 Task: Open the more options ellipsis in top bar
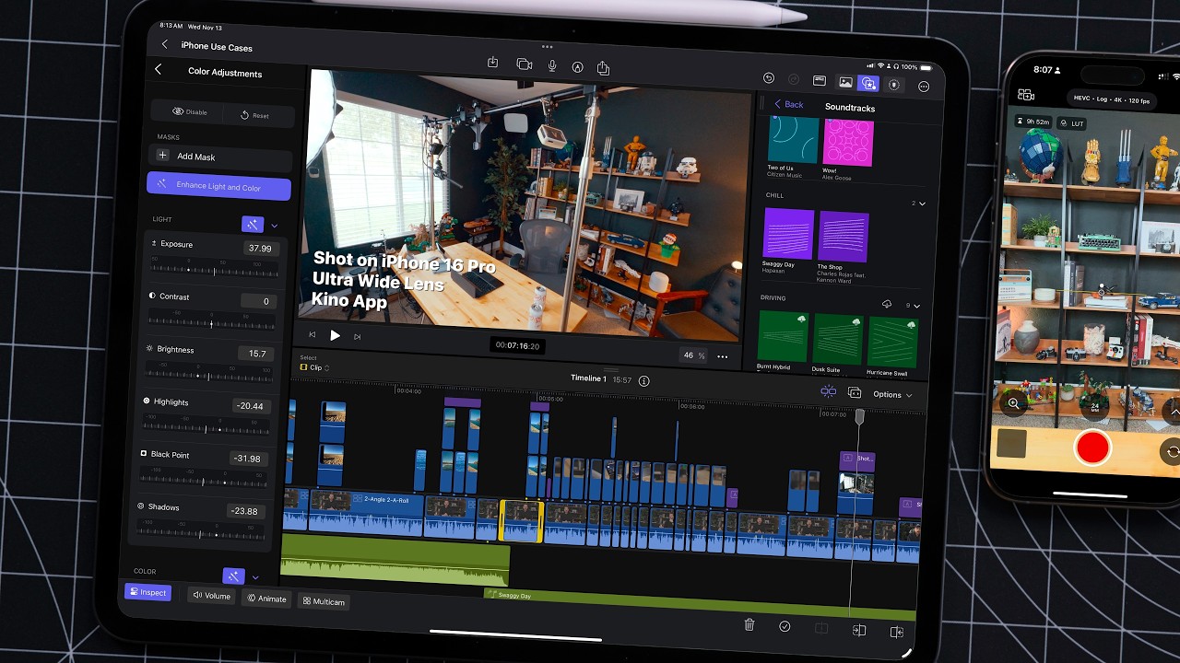pos(924,87)
